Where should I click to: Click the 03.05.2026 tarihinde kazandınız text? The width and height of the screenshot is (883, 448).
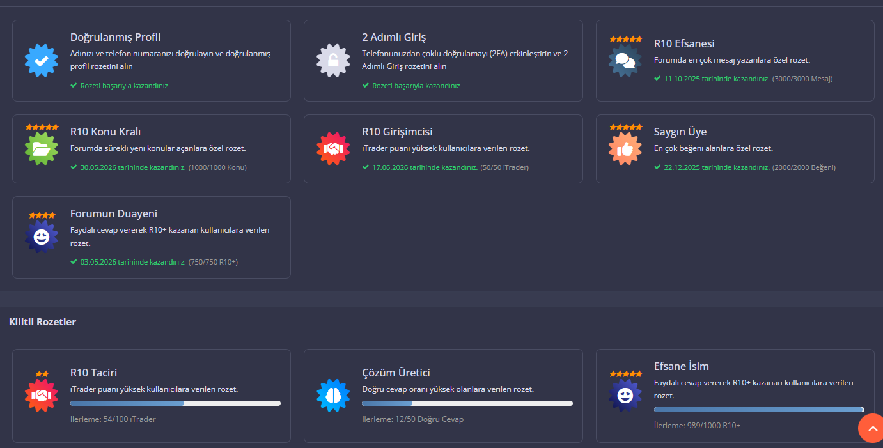[133, 262]
